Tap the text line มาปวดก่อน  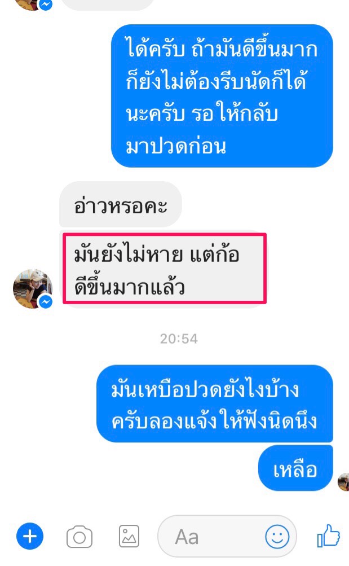pos(176,146)
